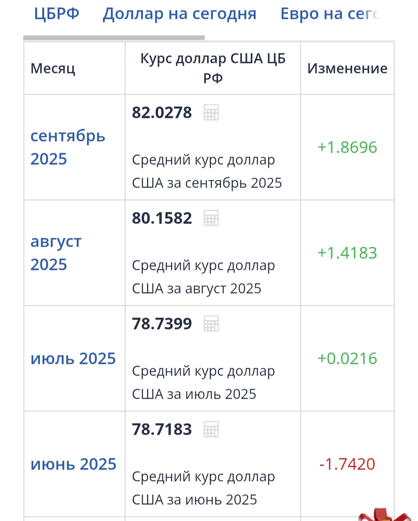Click the Курс доллар США ЦБ РФ header
418x521 pixels.
tap(213, 68)
